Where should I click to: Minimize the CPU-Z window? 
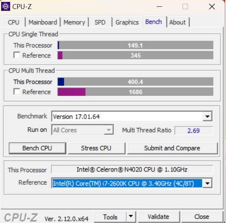pyautogui.click(x=159, y=7)
